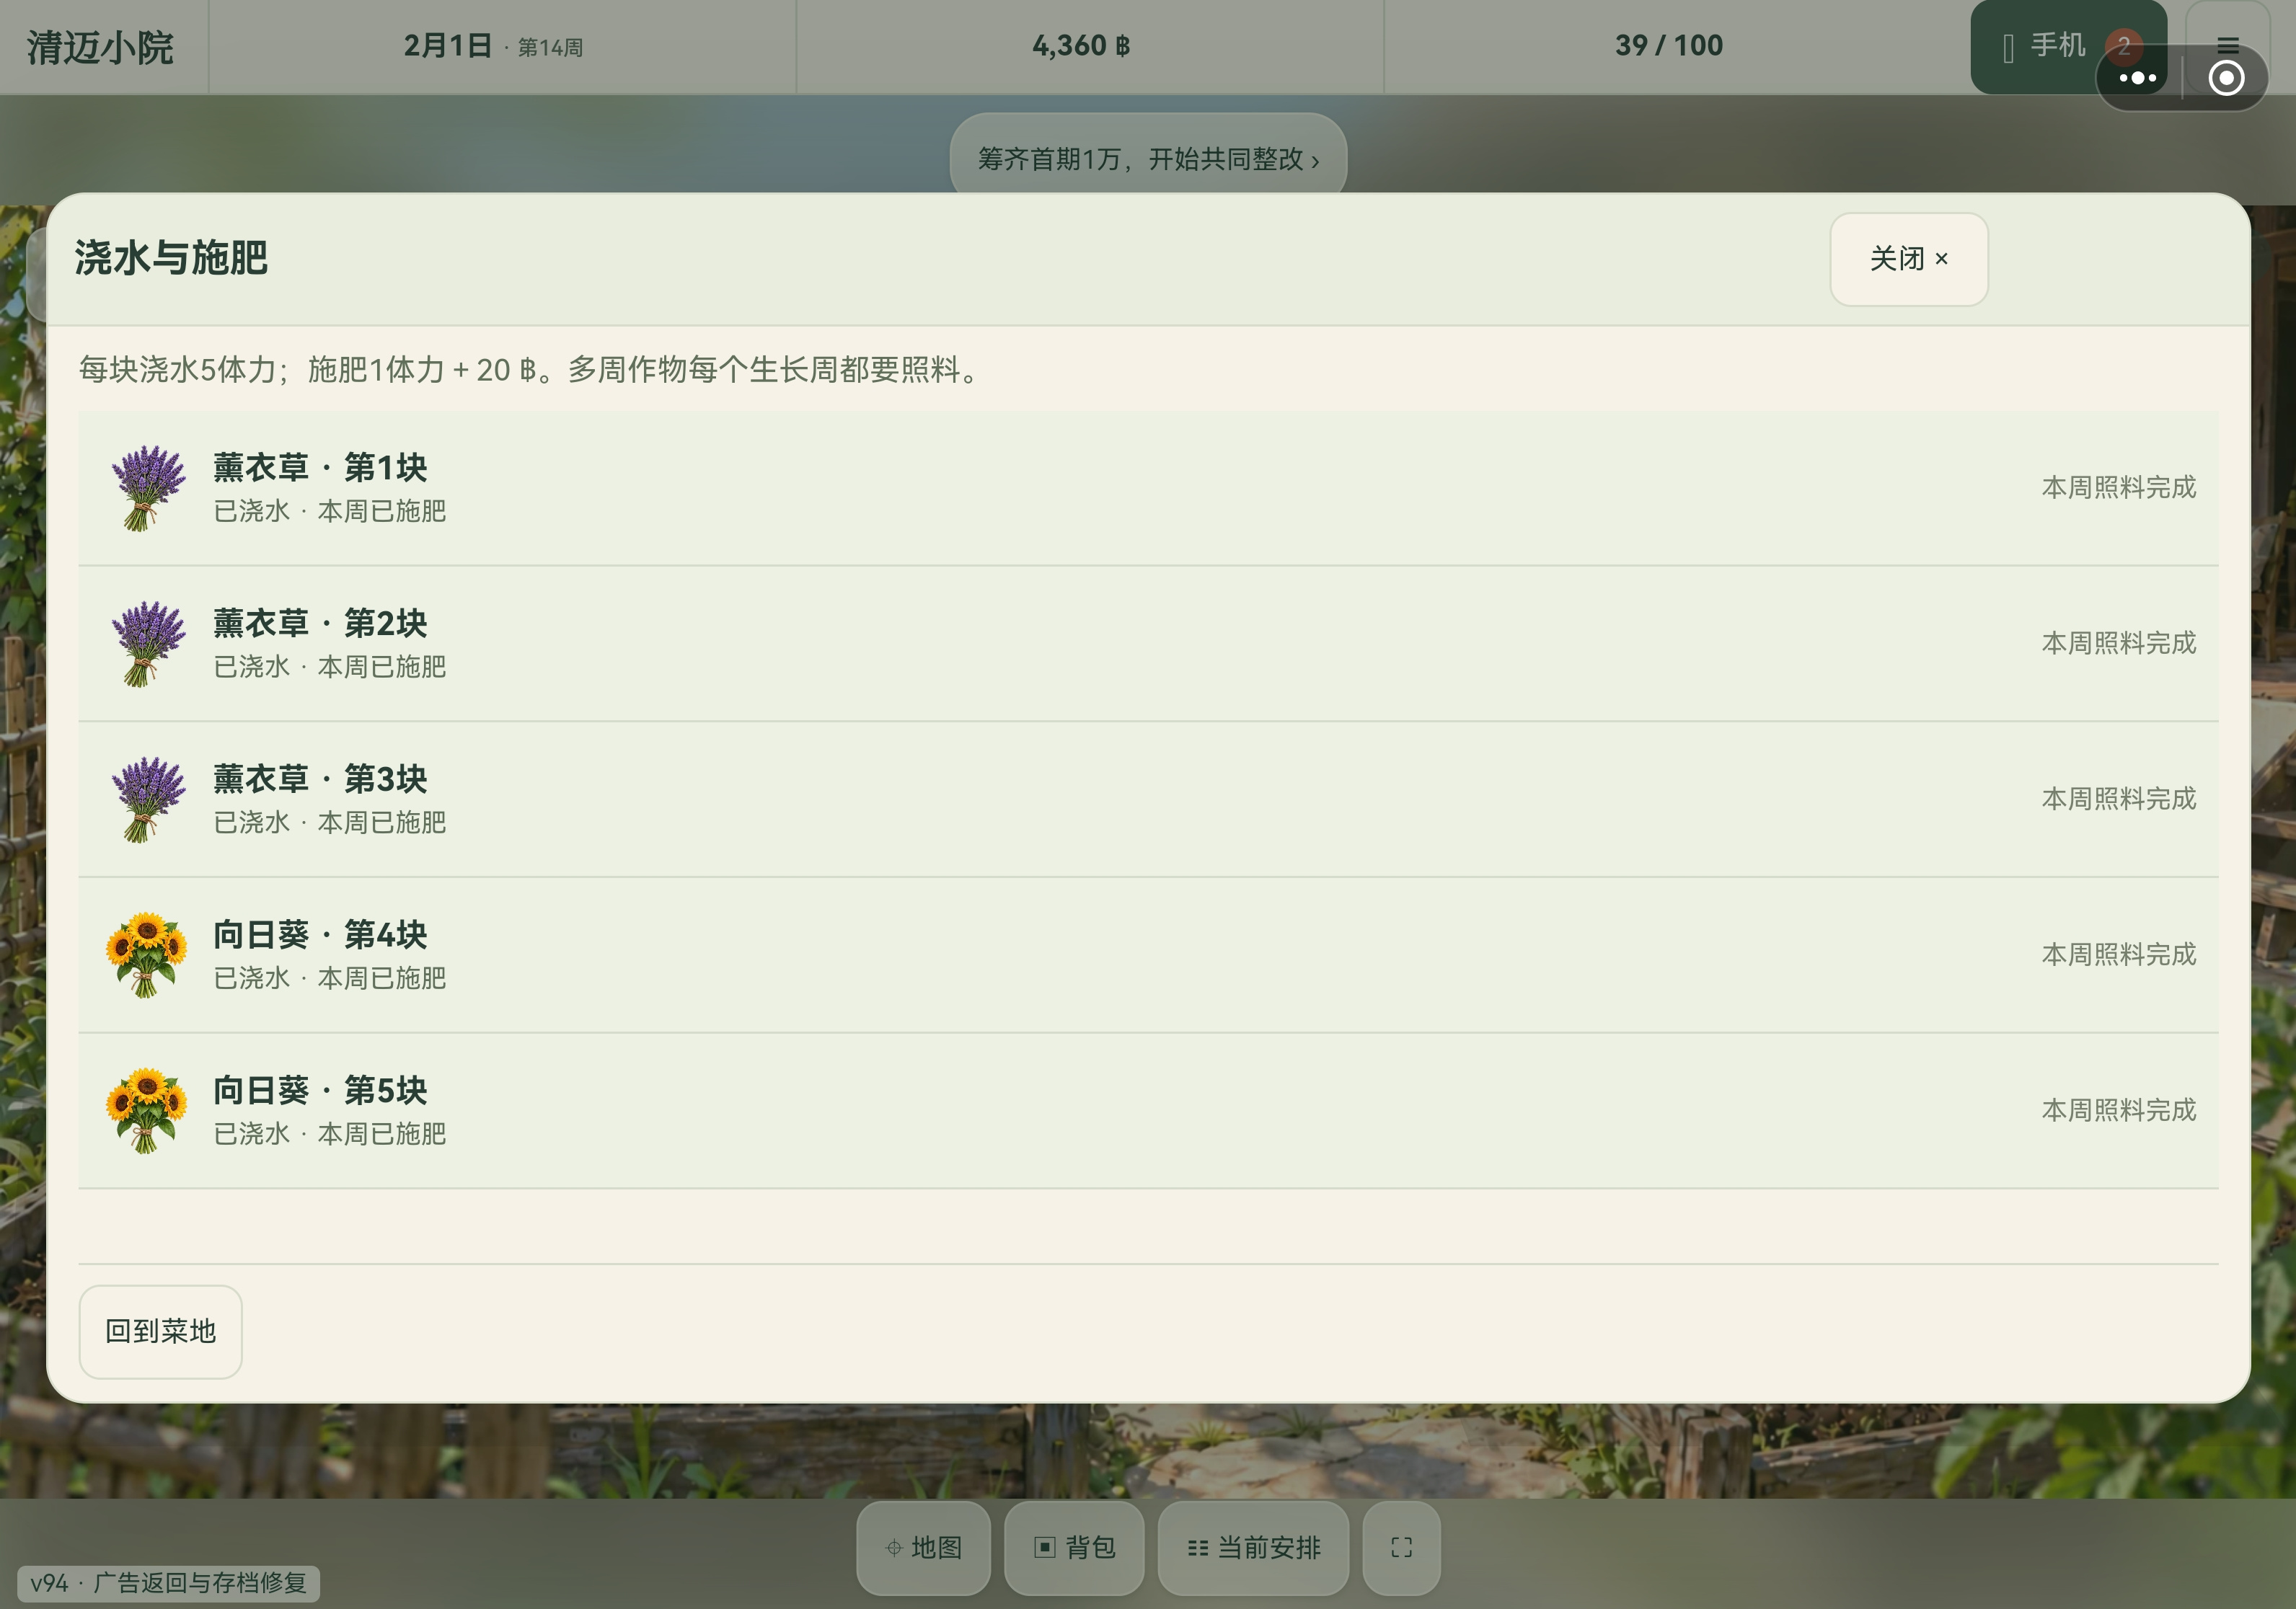The height and width of the screenshot is (1609, 2296).
Task: Click 回到菜地 button
Action: tap(160, 1331)
